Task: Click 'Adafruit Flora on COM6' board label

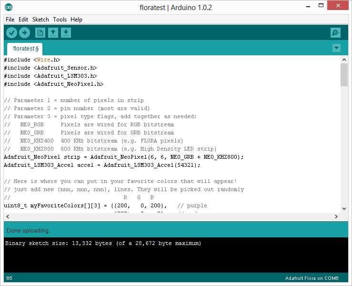Action: click(x=312, y=278)
